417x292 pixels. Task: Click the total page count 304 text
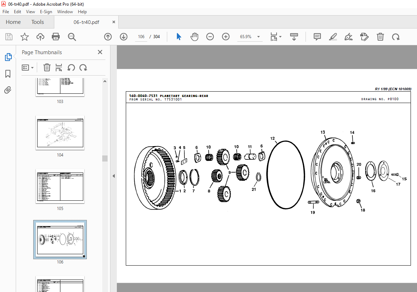pyautogui.click(x=157, y=37)
